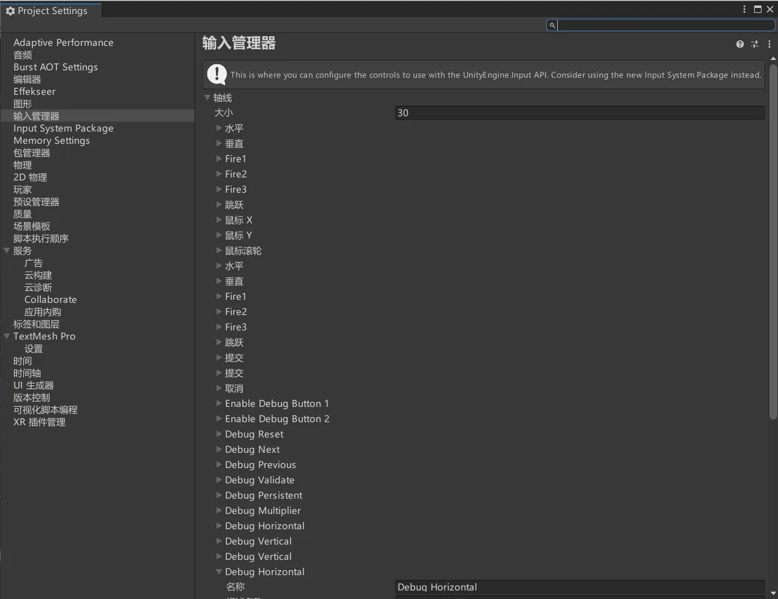
Task: Select the XR 插件管理 category
Action: tap(39, 422)
